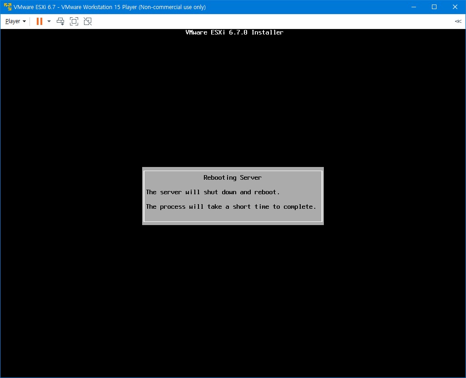Click the window title 'VMware ESXi 6.7' text
The image size is (466, 378).
click(35, 7)
